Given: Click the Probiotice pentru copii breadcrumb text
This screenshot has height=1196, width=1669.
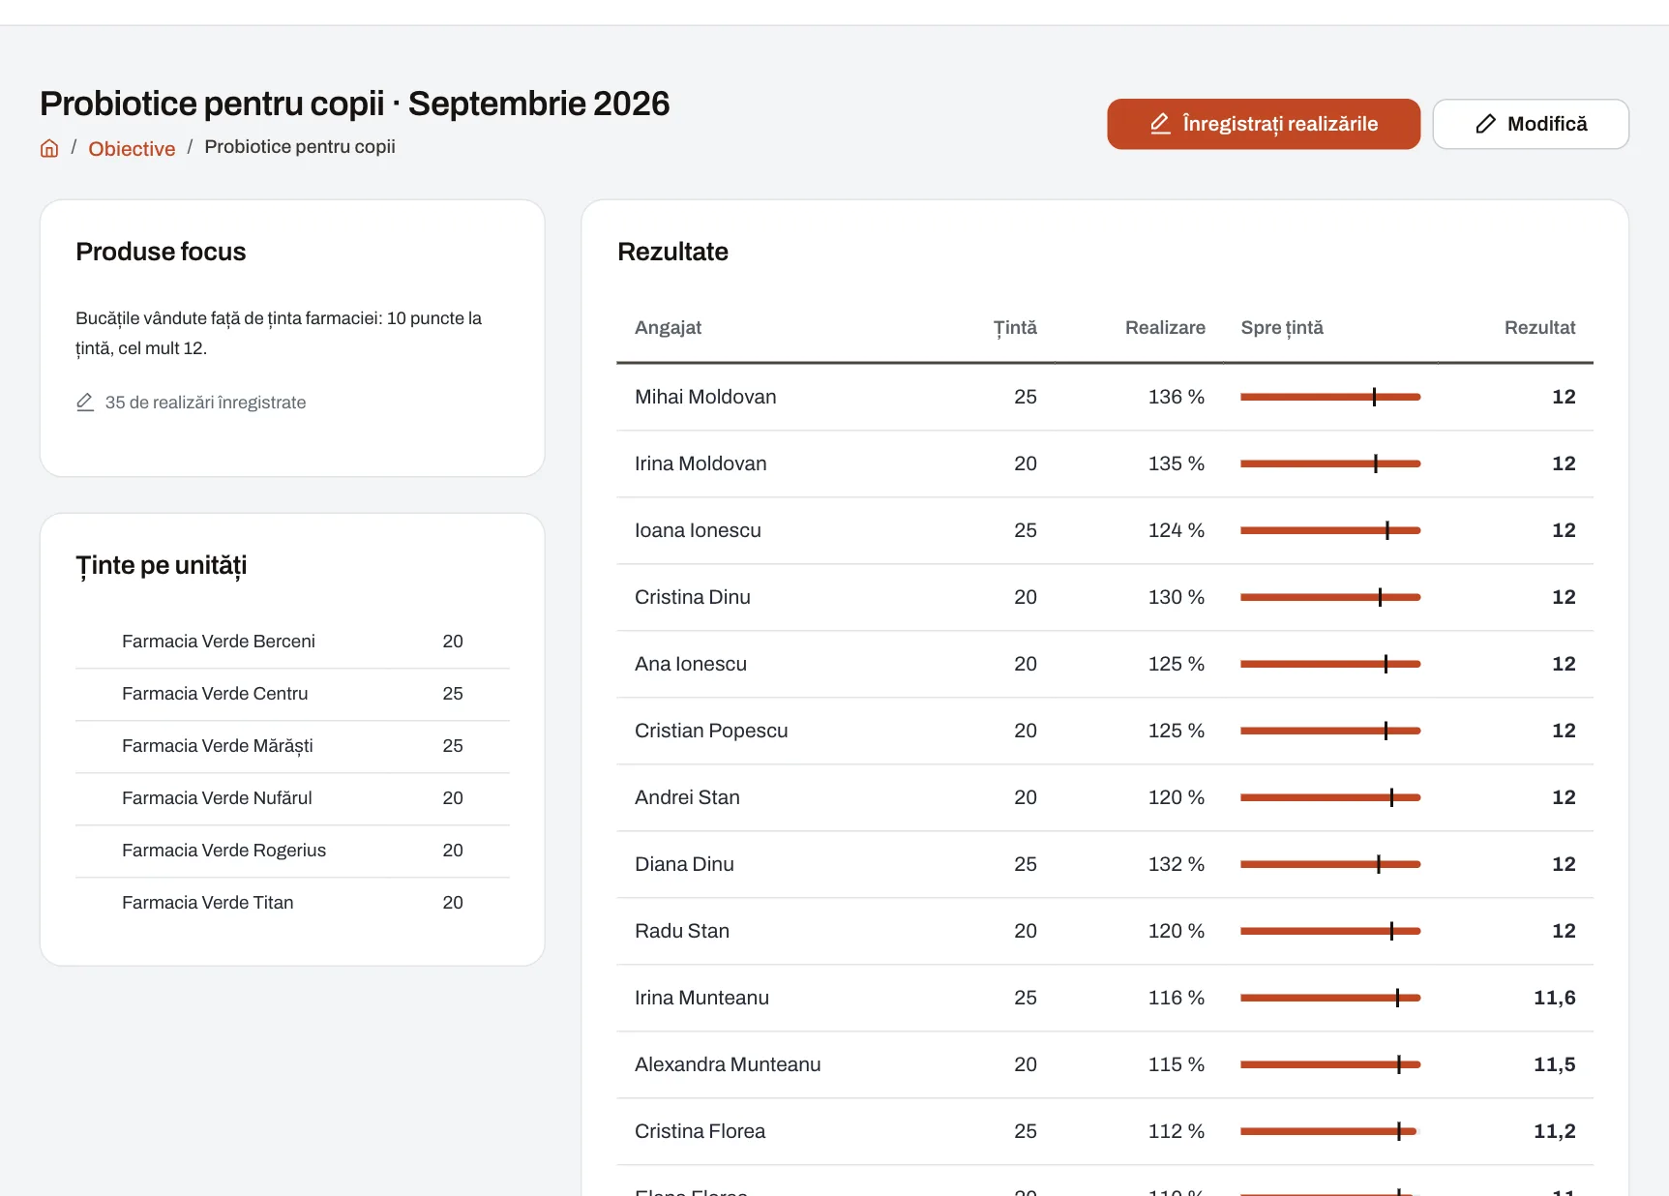Looking at the screenshot, I should point(300,146).
